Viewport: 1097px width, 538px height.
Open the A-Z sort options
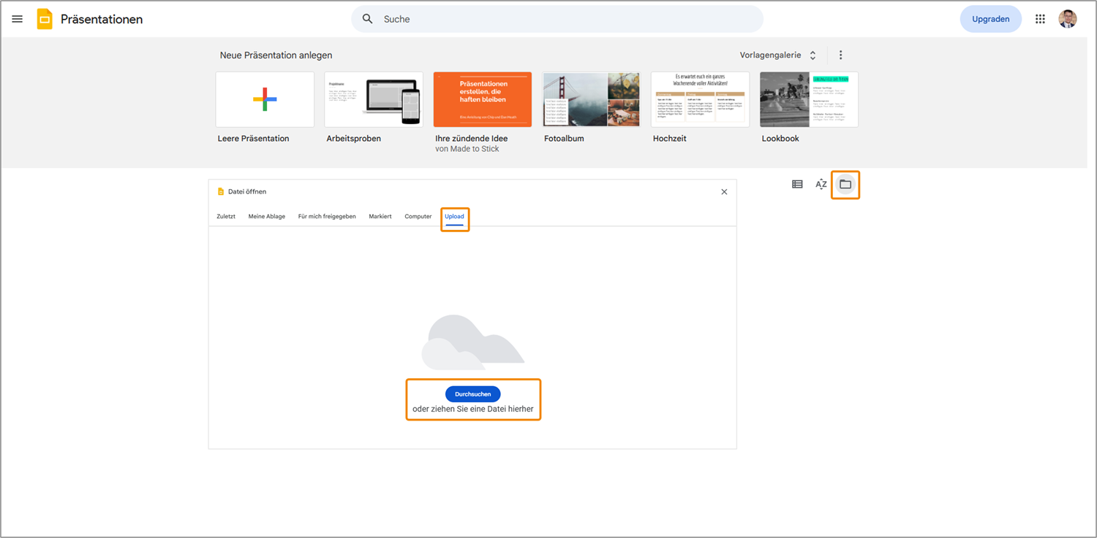click(821, 184)
